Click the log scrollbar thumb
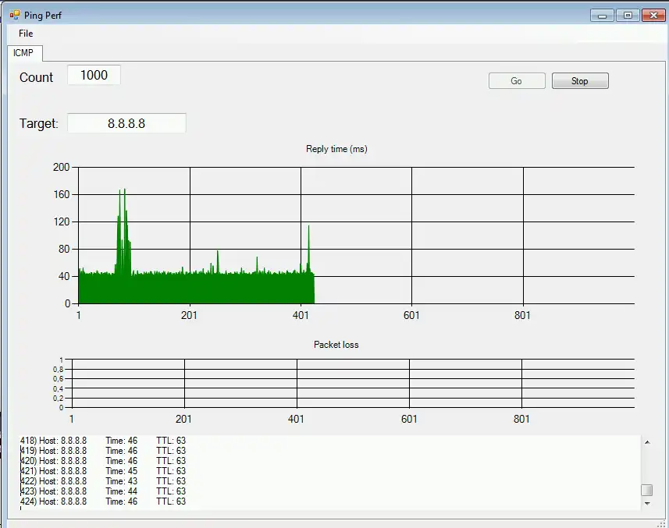This screenshot has width=669, height=528. pyautogui.click(x=647, y=490)
